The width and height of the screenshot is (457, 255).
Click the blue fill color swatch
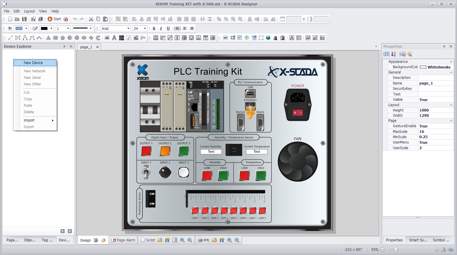click(x=19, y=28)
